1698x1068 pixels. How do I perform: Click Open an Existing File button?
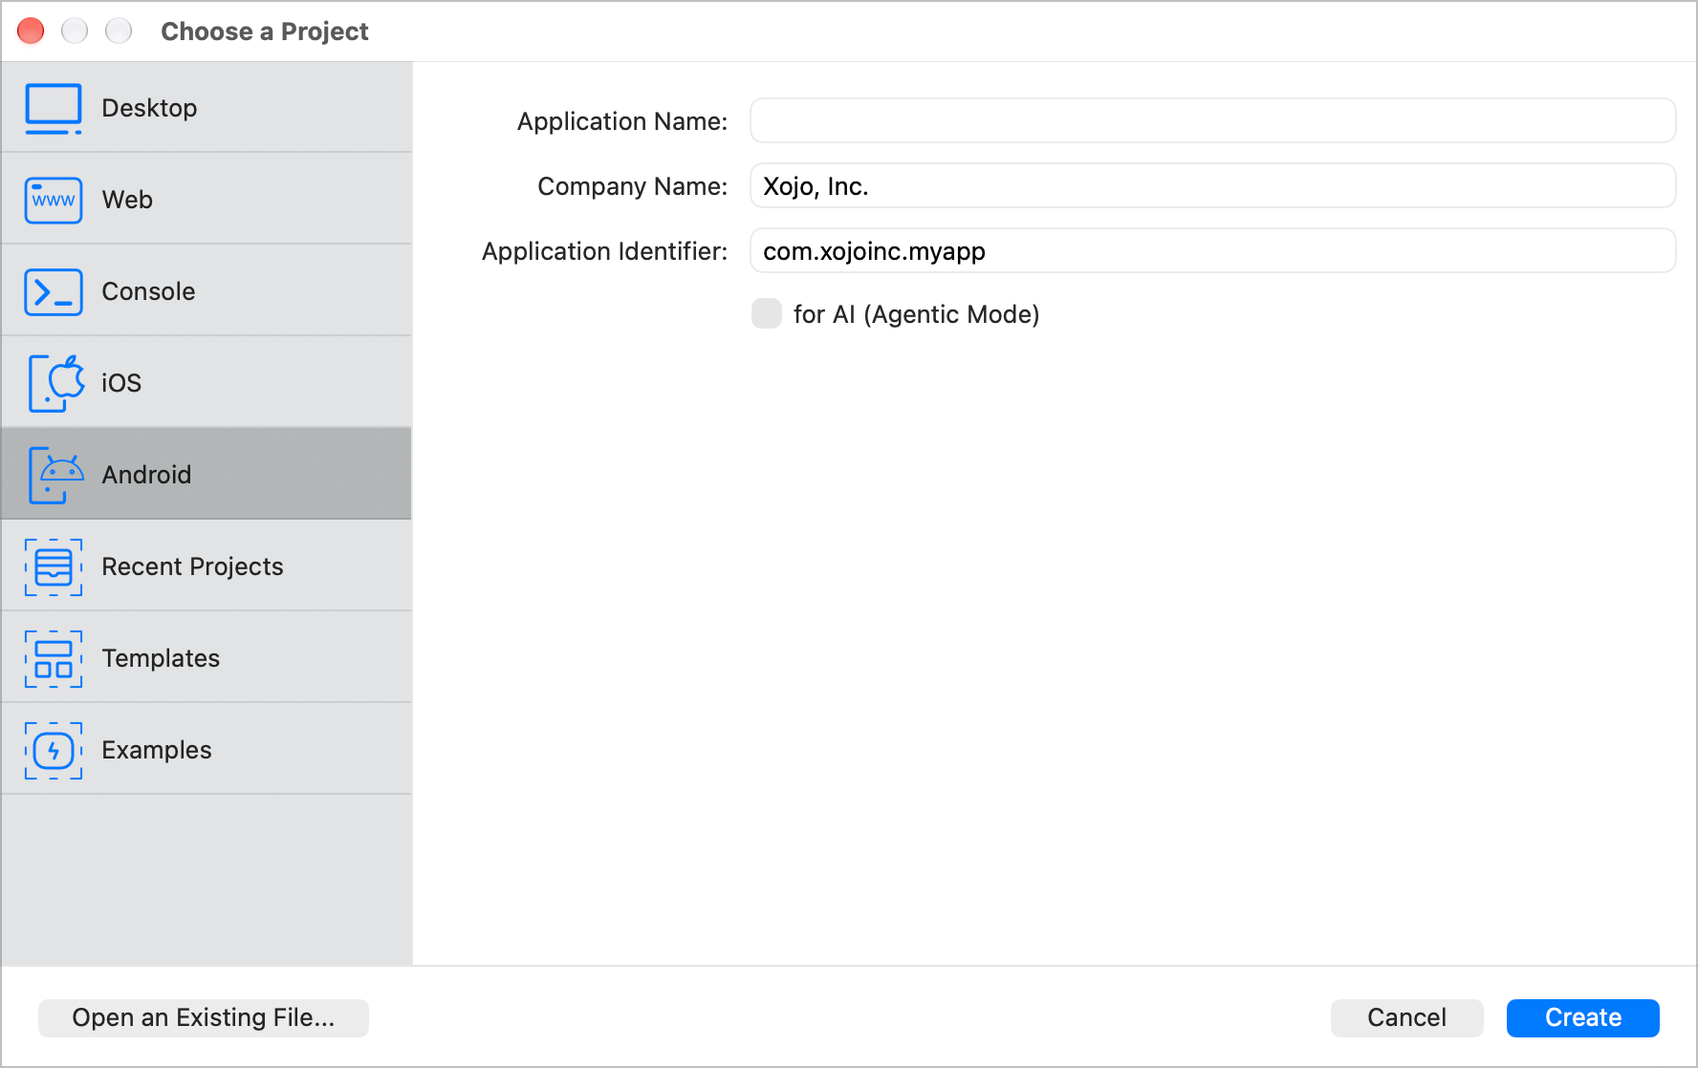204,1017
